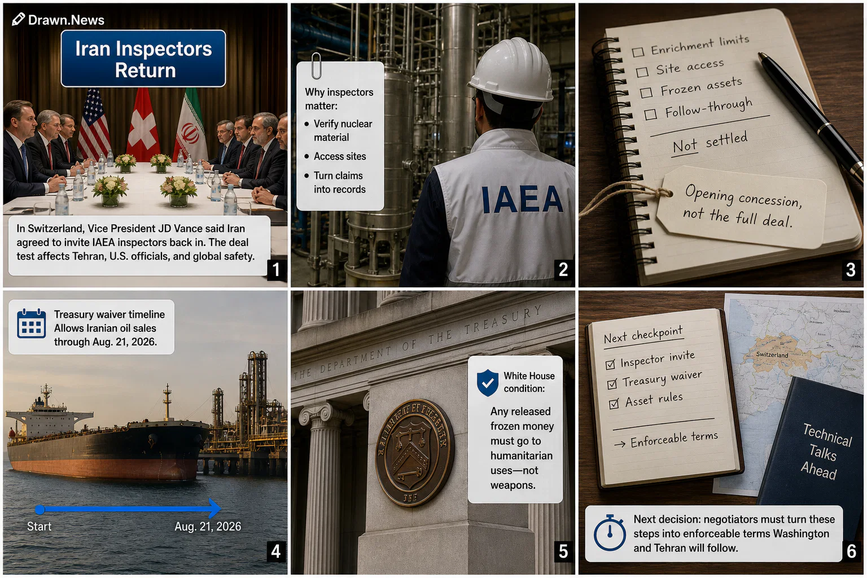Uncheck the Treasury waiver checkbox
Screen dimensions: 867x578
(x=612, y=384)
